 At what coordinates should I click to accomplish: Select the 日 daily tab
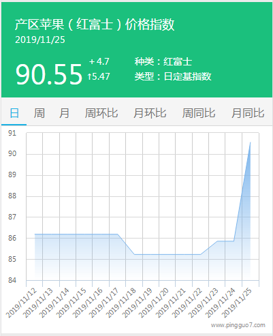coord(14,113)
